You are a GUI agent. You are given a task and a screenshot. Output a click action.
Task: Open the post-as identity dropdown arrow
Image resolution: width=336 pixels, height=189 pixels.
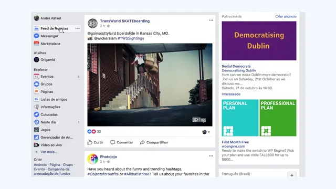click(x=209, y=132)
